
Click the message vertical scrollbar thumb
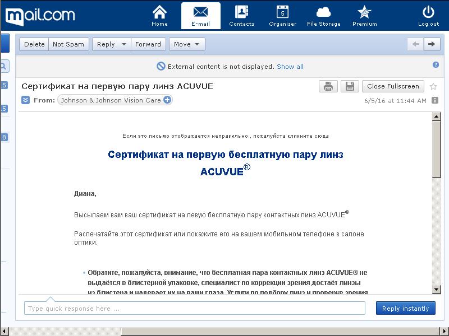coord(437,150)
